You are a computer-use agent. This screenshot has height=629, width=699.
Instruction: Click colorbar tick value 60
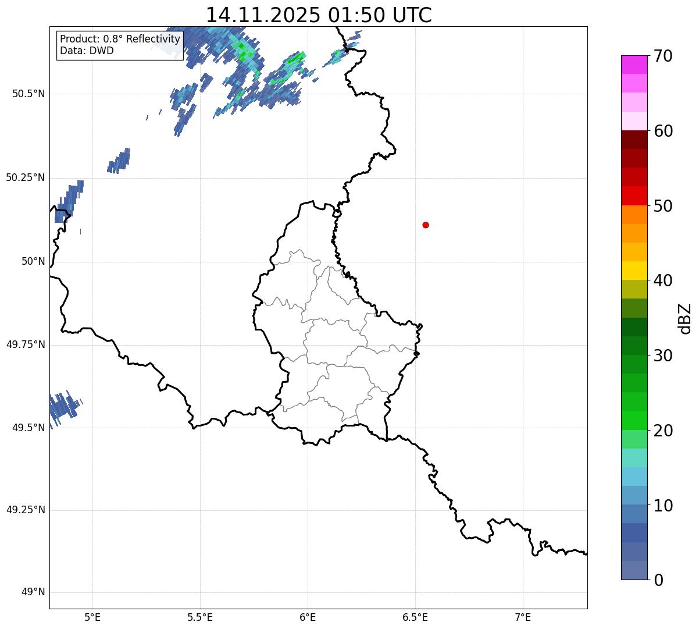tap(663, 131)
